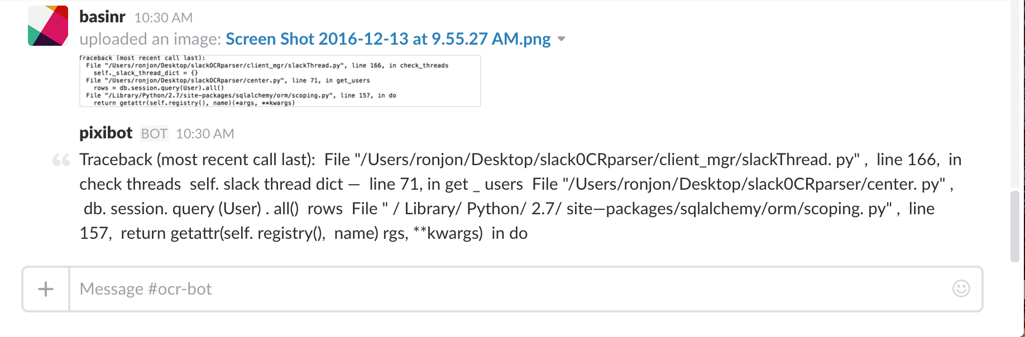
Task: Click basinr's 10:30 AM timestamp
Action: (164, 18)
